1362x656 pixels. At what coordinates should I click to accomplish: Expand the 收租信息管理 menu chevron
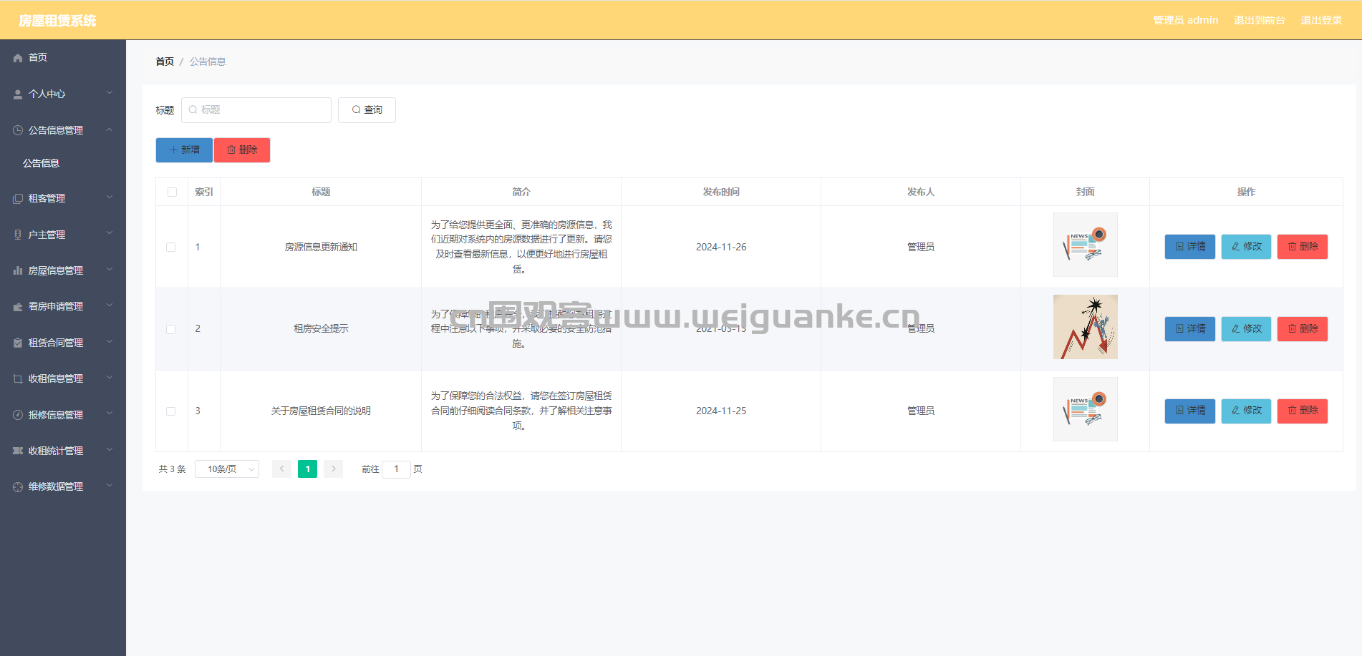pos(110,378)
